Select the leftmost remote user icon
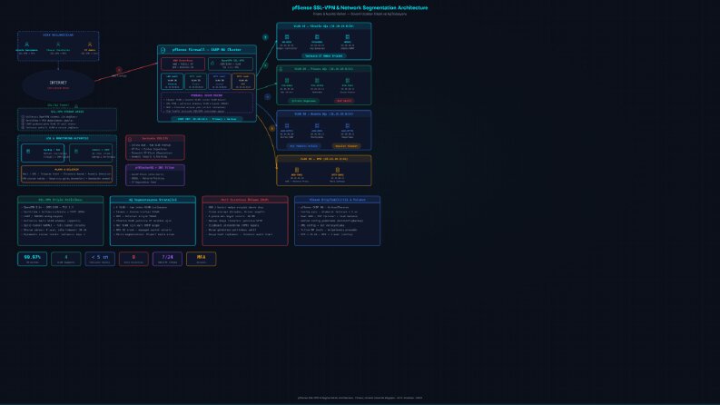The height and width of the screenshot is (405, 720). point(26,44)
